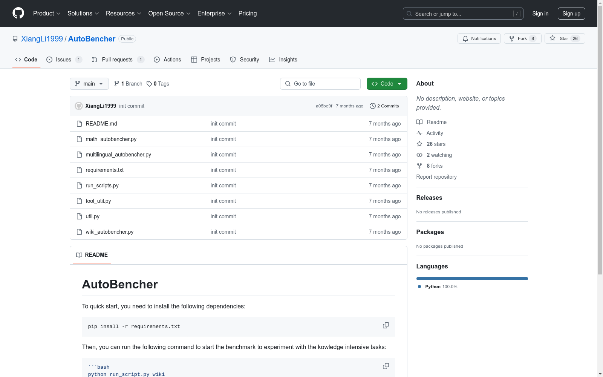Click the file icon next to util.py
The image size is (603, 377).
(79, 216)
